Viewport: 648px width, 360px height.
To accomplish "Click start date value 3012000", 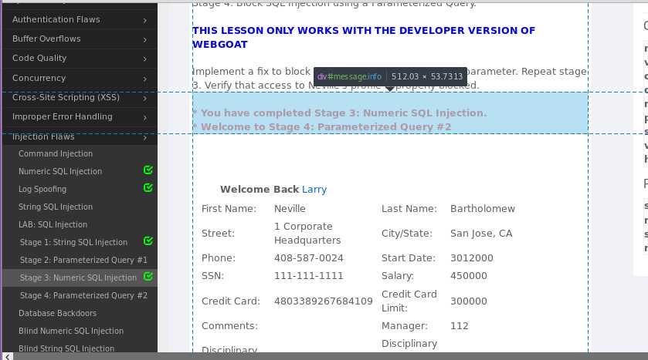I will coord(472,258).
